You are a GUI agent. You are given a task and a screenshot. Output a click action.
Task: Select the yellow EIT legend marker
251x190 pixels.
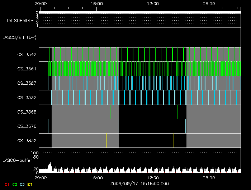tap(30, 184)
